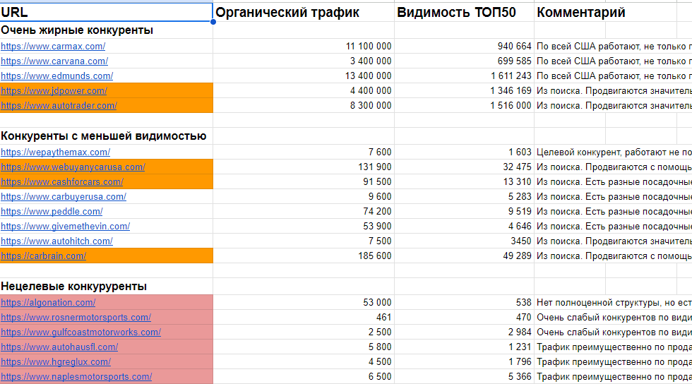Viewport: 692px width, 384px height.
Task: Open the cashforcars.com link
Action: pos(62,182)
